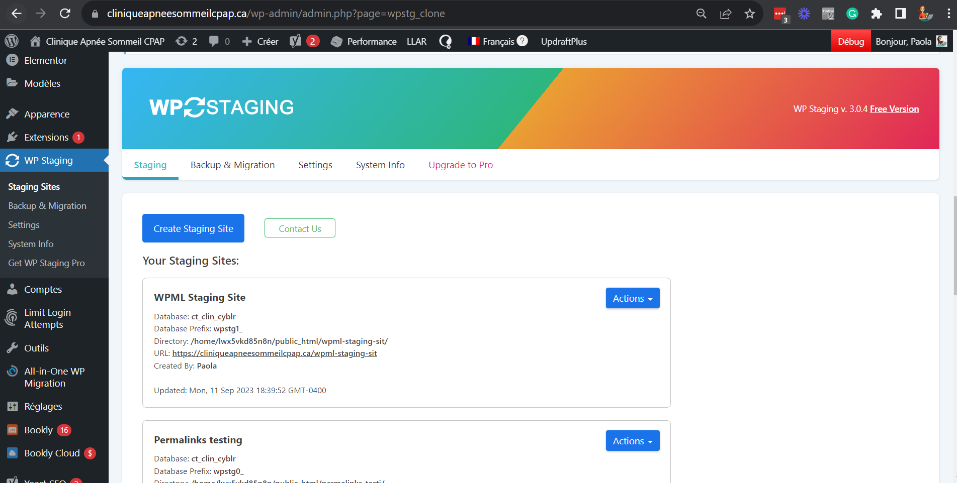Open the Chrome three-dot menu
The height and width of the screenshot is (483, 957).
click(x=949, y=14)
